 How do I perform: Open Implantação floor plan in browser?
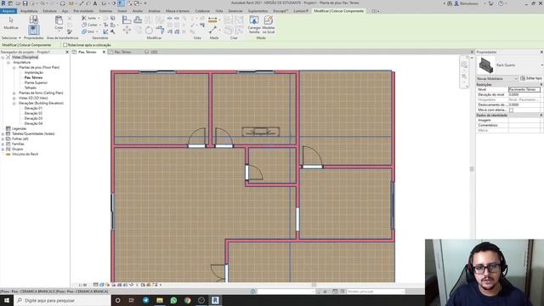(x=34, y=72)
